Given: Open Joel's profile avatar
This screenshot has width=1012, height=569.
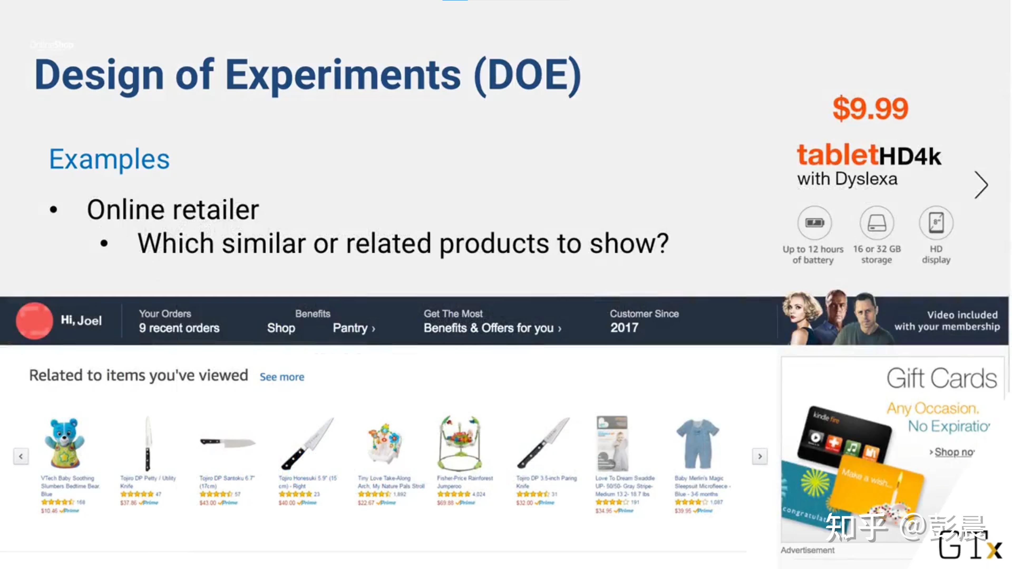Looking at the screenshot, I should [x=34, y=320].
